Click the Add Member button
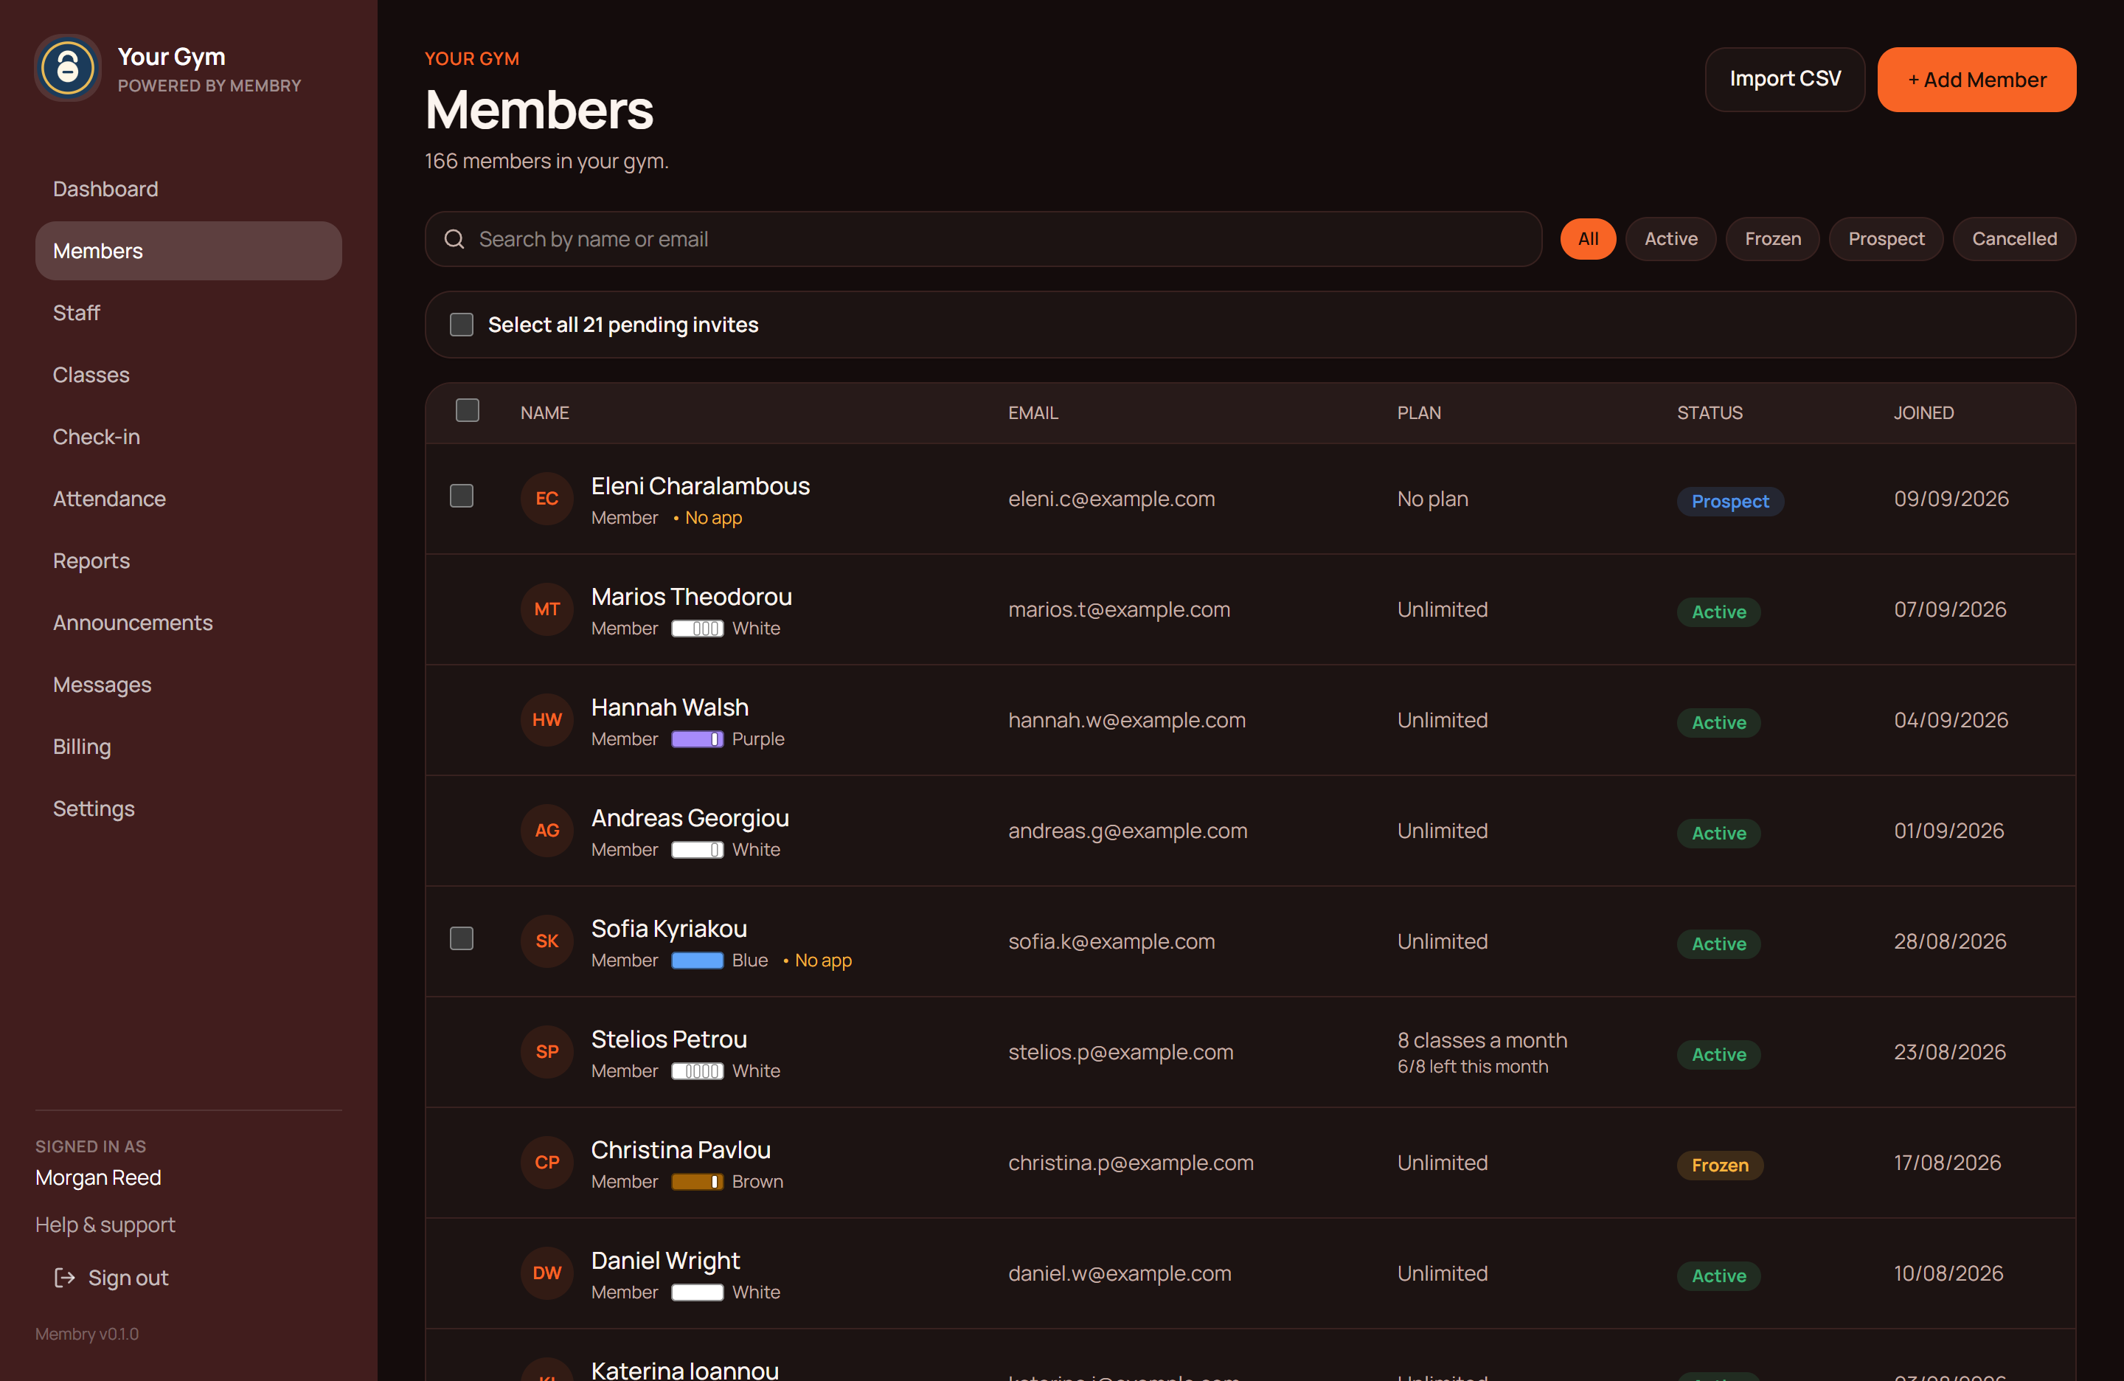Viewport: 2124px width, 1381px height. click(x=1977, y=80)
